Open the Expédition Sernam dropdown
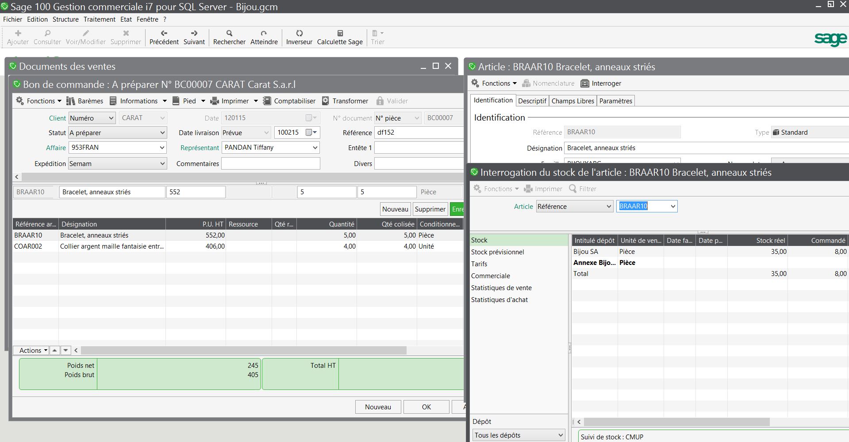The width and height of the screenshot is (849, 442). point(117,163)
